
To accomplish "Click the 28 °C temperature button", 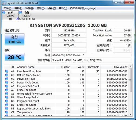I will [x=15, y=57].
